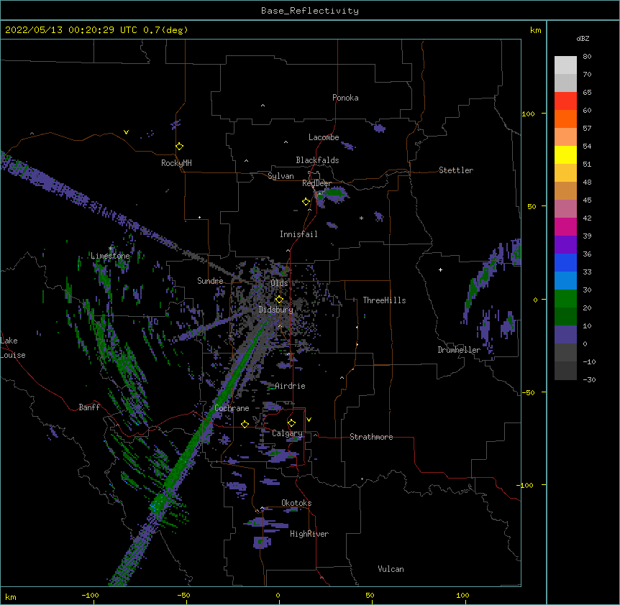Viewport: 620px width, 605px height.
Task: Select the yellow diamond marker beside RedDeer
Action: (x=306, y=202)
